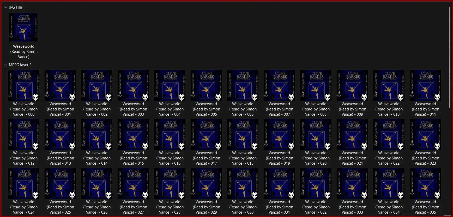Select the MP3 icon for track 014
The image size is (453, 217).
click(x=97, y=134)
